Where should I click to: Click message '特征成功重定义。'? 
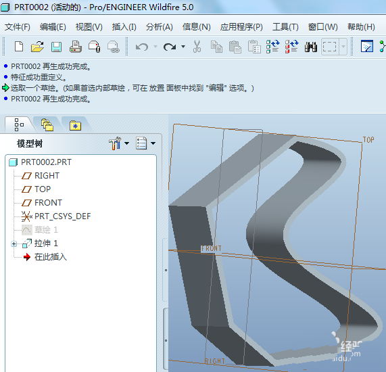(x=39, y=77)
